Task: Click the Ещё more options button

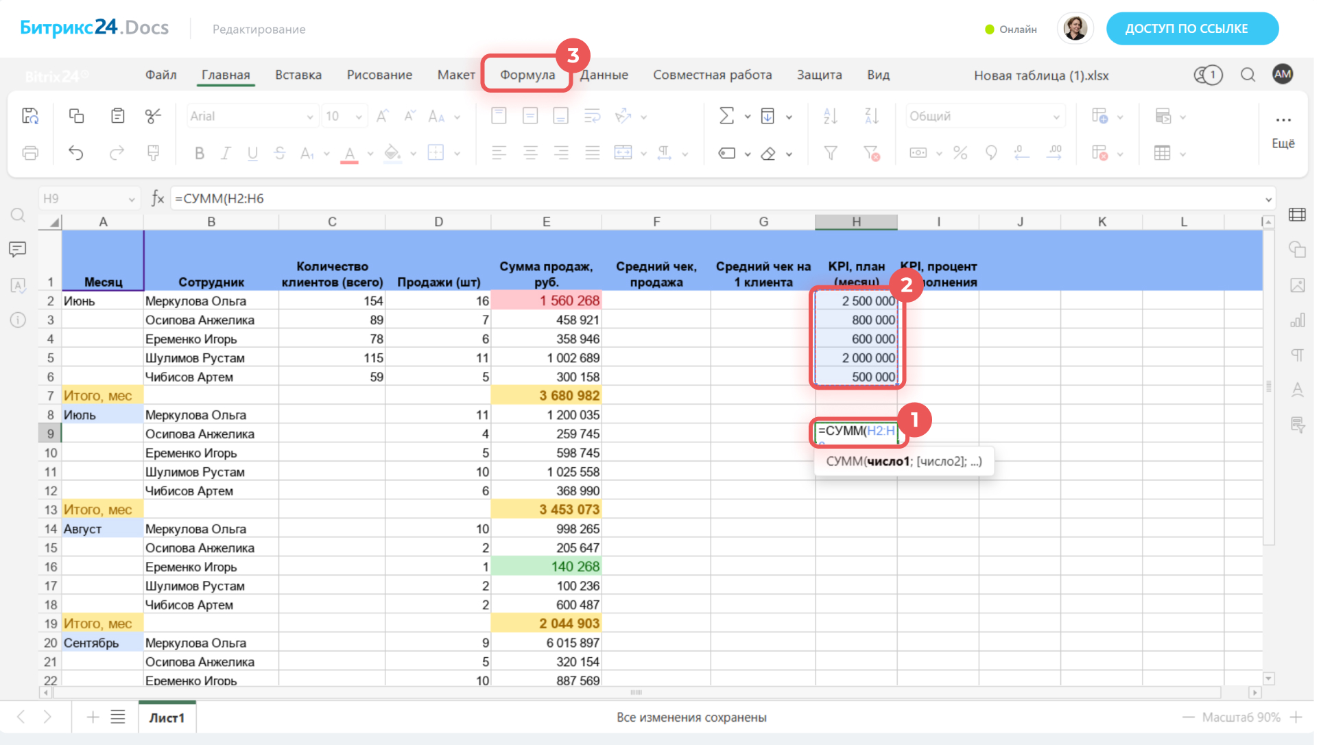Action: (x=1283, y=129)
